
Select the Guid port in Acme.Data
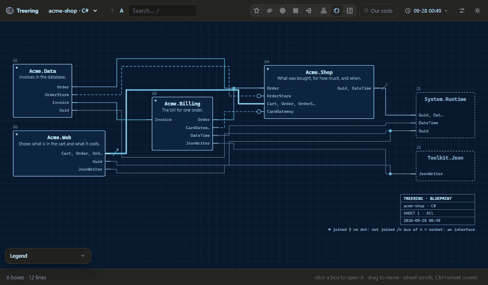(x=64, y=110)
